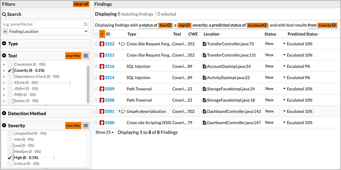Sort findings by Status column
This screenshot has height=170, width=341.
pos(272,34)
